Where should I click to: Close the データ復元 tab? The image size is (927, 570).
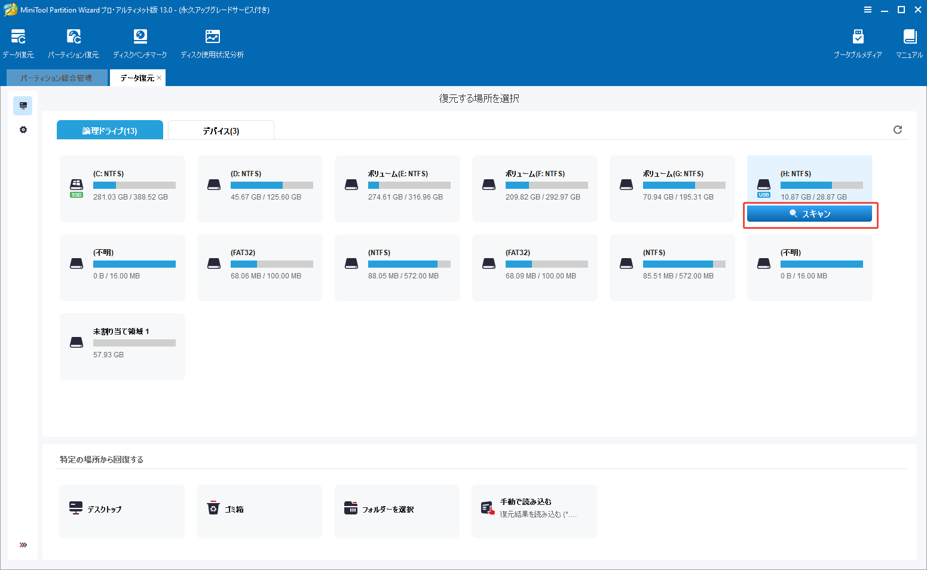(159, 77)
